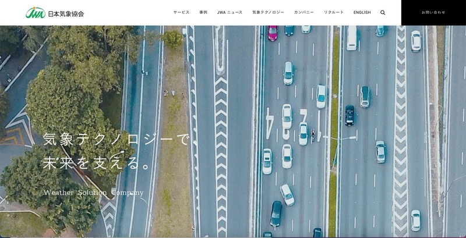466x238 pixels.
Task: Open the サービス menu
Action: 181,12
